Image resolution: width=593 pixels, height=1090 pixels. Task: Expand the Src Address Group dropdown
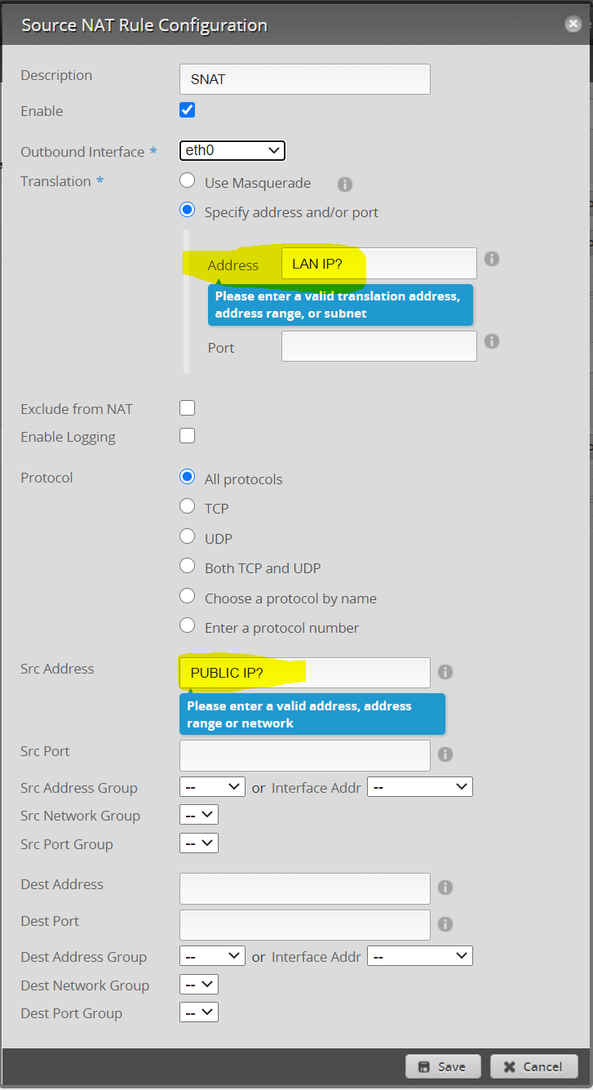coord(212,787)
